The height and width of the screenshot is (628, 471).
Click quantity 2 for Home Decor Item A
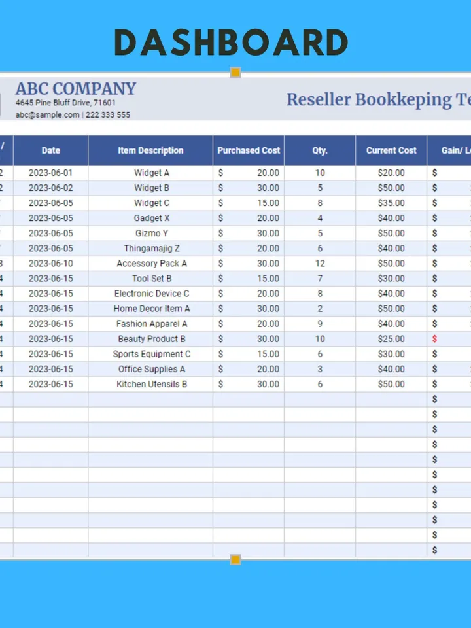click(x=320, y=309)
